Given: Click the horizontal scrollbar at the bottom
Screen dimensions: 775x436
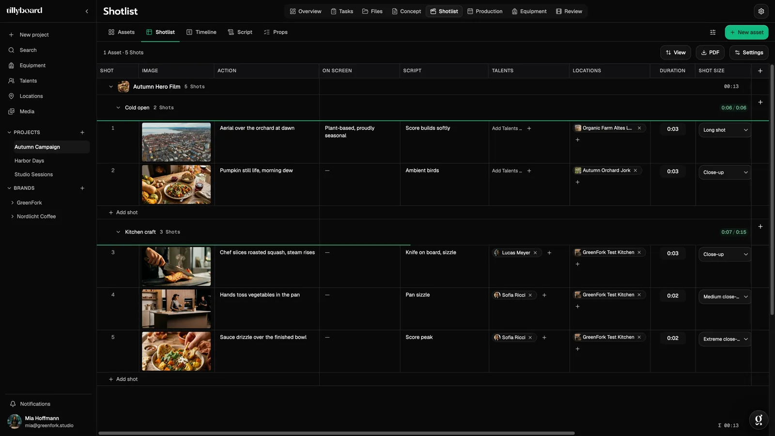Looking at the screenshot, I should tap(337, 433).
